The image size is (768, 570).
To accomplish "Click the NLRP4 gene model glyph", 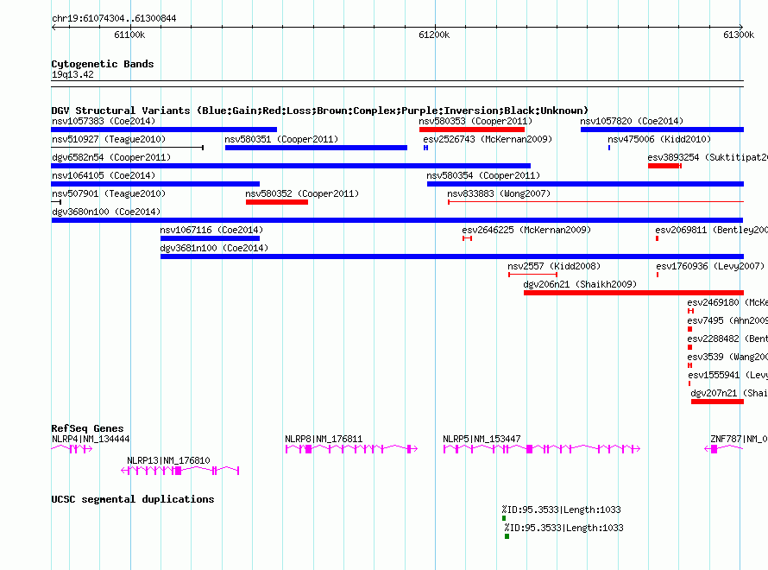I will point(72,448).
